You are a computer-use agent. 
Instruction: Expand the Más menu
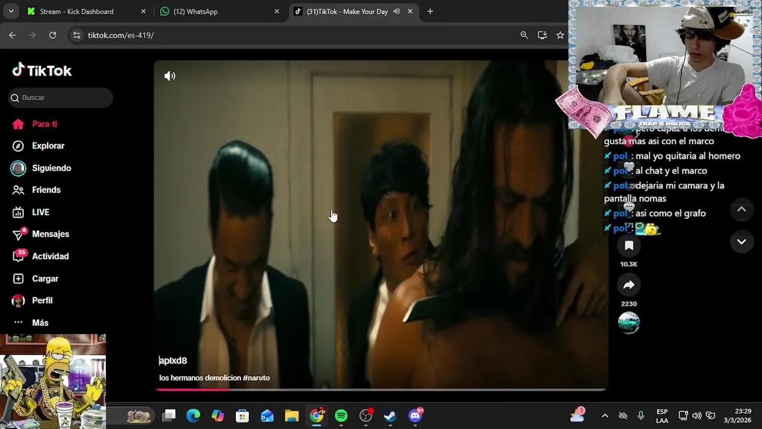pos(31,323)
